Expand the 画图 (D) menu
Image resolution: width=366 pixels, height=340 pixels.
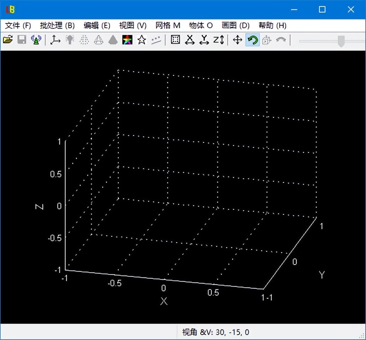(235, 25)
